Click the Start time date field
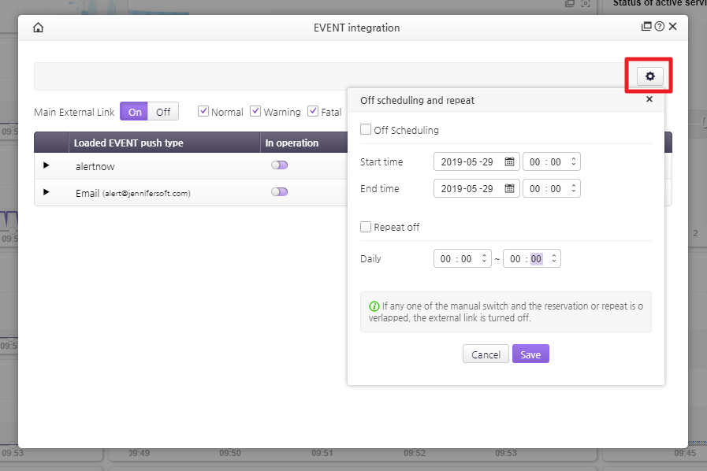Viewport: 707px width, 471px height. [467, 162]
